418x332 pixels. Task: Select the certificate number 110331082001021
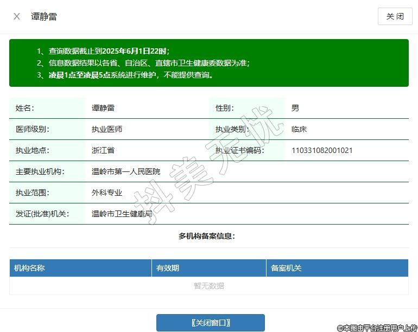[x=322, y=150]
